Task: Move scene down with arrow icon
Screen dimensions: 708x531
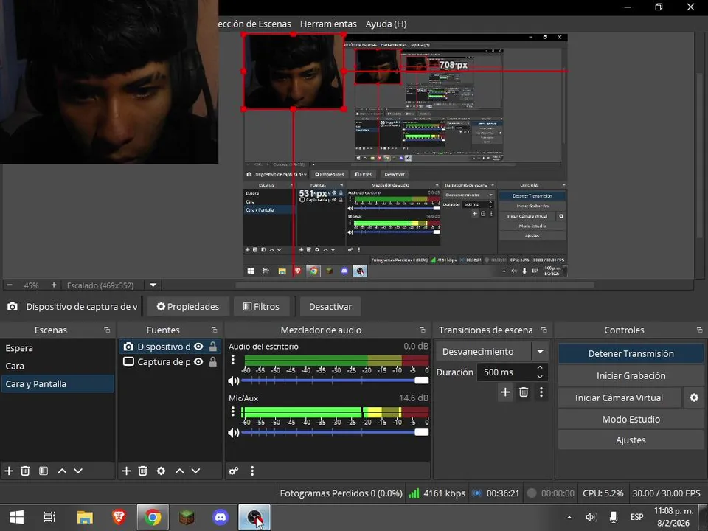Action: point(78,471)
